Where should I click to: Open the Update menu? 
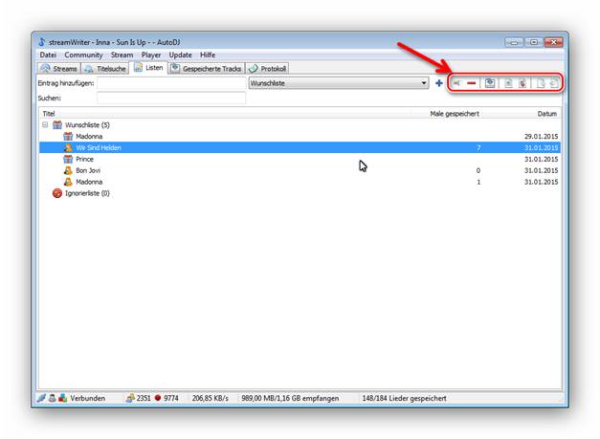point(180,55)
